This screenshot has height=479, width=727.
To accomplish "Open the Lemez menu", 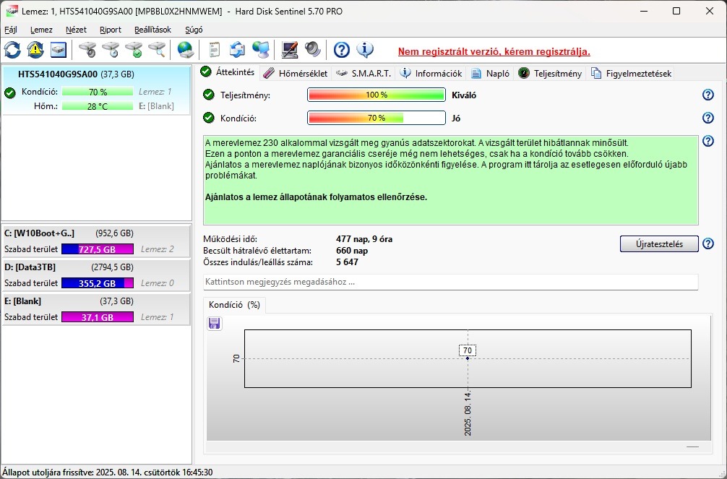I will (41, 30).
